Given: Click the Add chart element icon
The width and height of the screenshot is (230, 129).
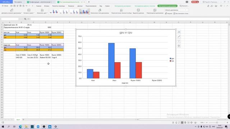Looking at the screenshot, I should 11,10.
